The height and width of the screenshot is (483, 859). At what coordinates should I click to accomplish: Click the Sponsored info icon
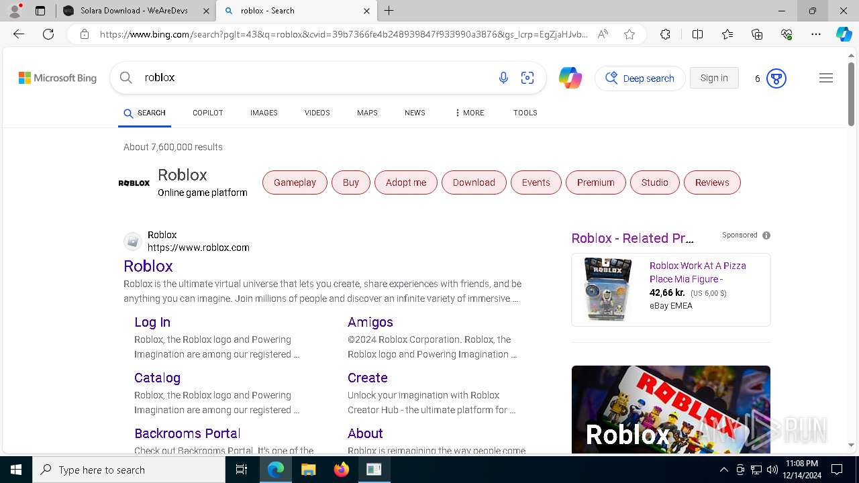pyautogui.click(x=766, y=235)
